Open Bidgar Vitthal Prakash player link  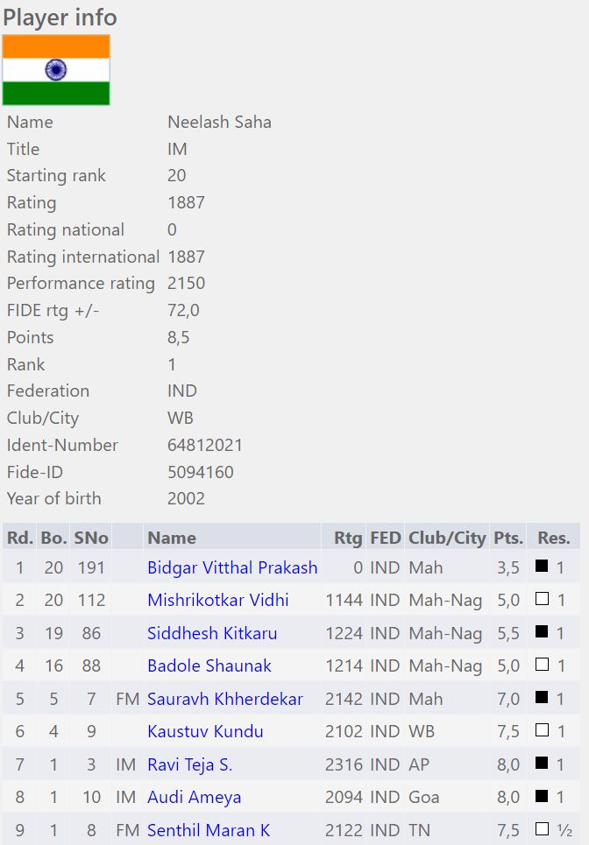[x=232, y=567]
